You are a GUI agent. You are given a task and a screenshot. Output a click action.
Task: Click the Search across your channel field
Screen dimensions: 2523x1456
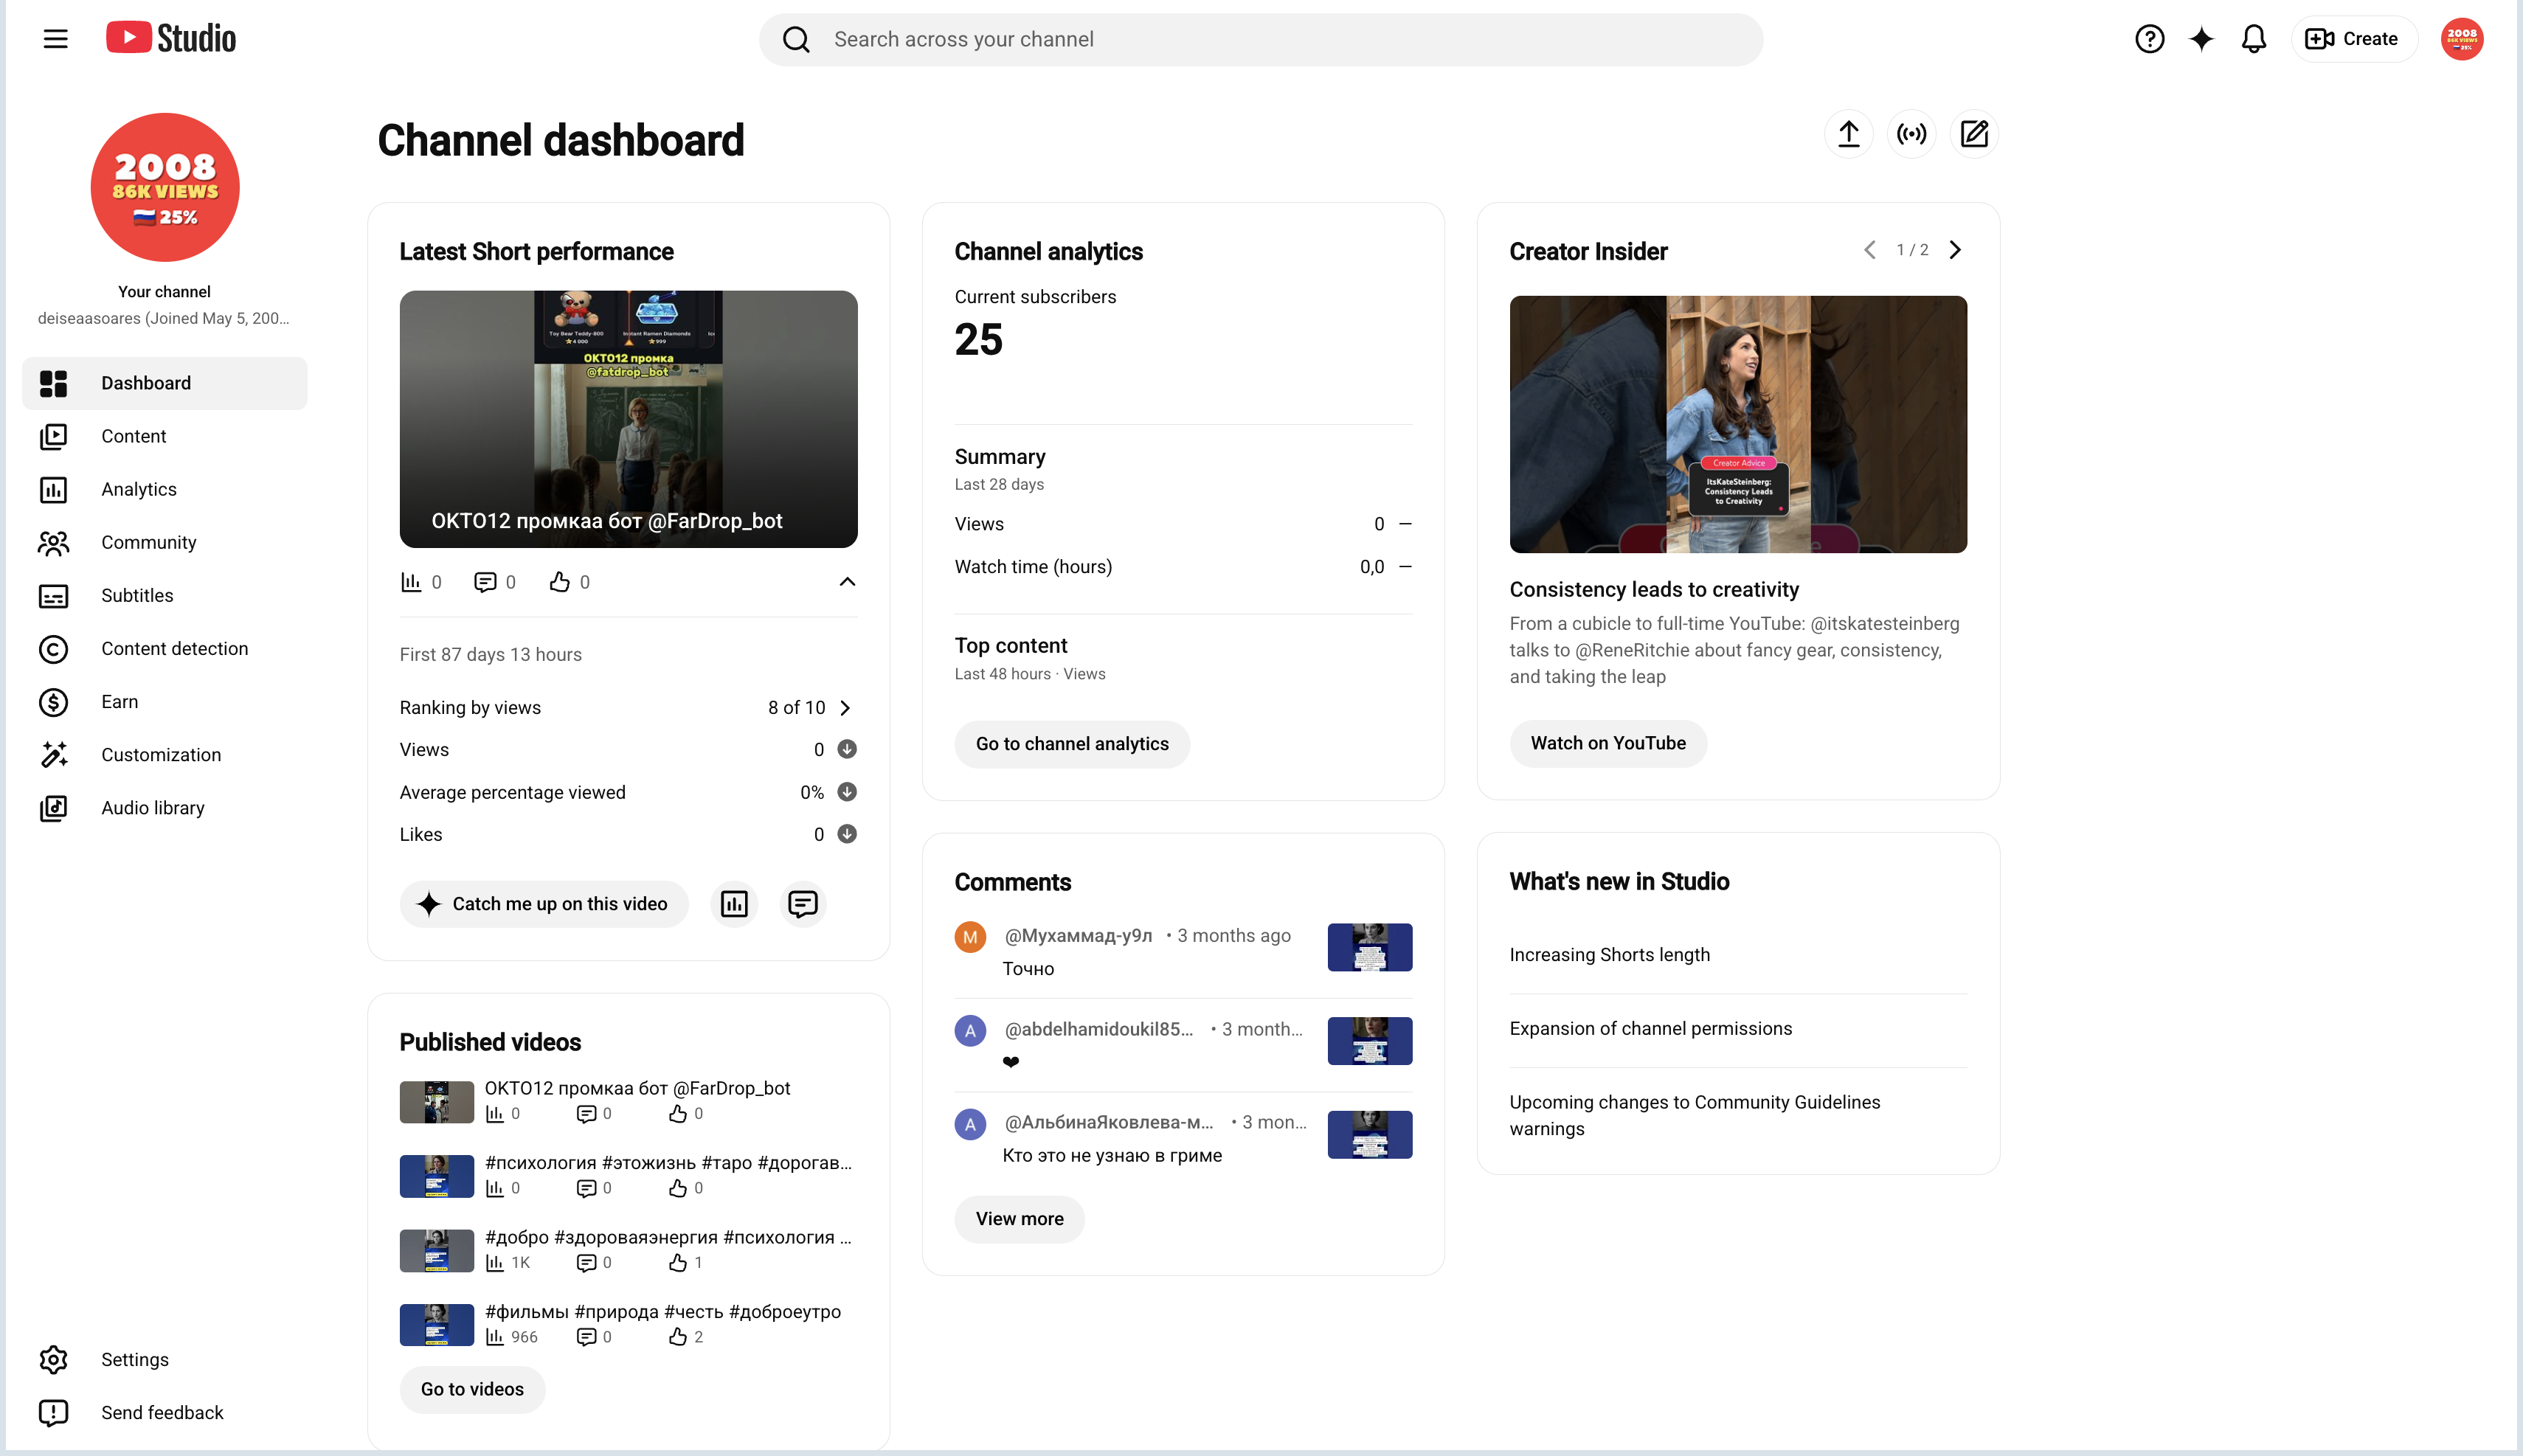tap(1260, 39)
